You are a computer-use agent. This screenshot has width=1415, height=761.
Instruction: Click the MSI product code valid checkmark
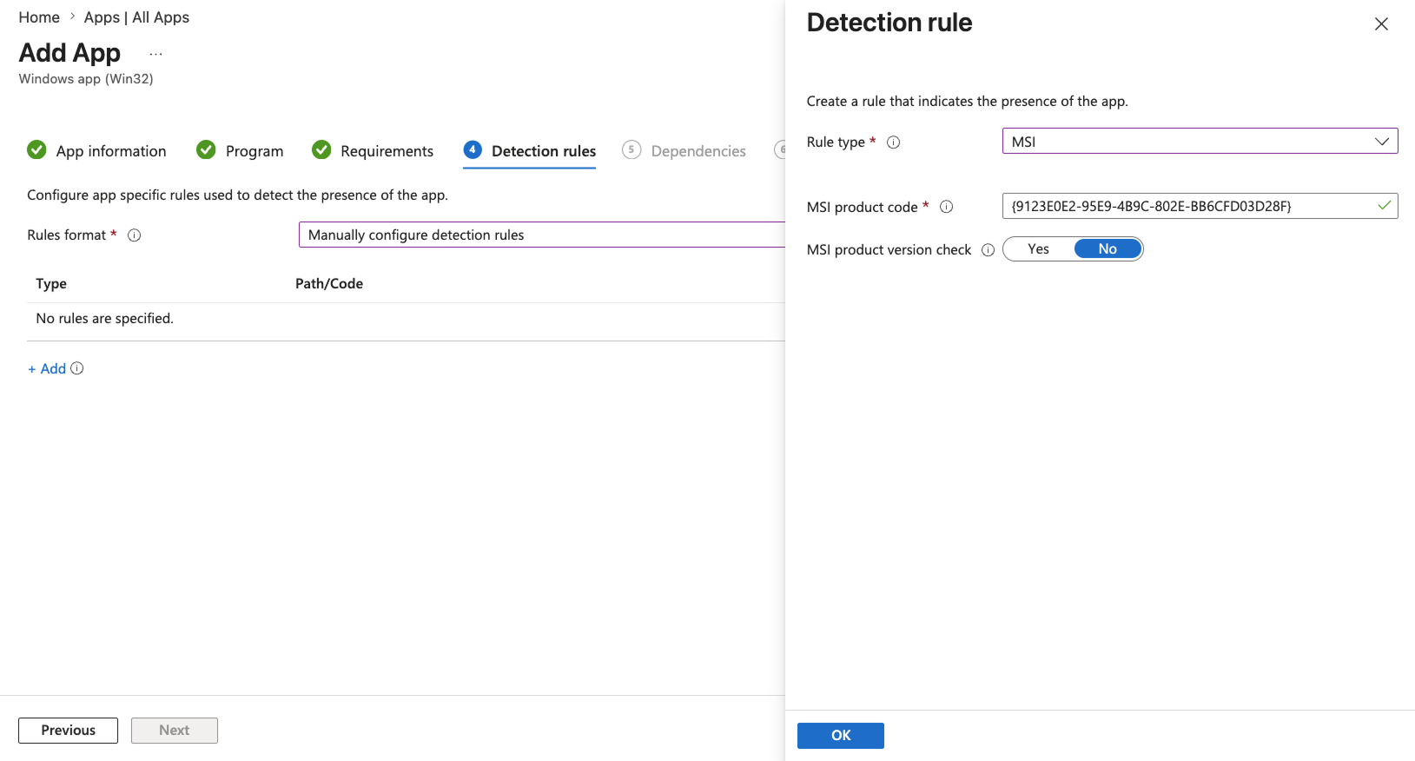pyautogui.click(x=1384, y=206)
